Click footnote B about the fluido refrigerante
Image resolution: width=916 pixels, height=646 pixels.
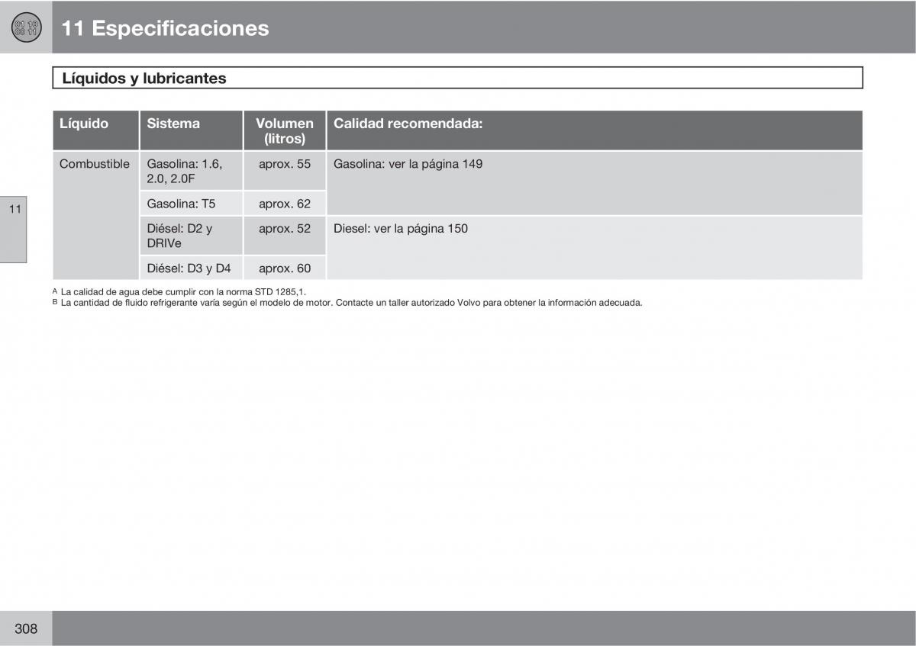click(x=351, y=303)
